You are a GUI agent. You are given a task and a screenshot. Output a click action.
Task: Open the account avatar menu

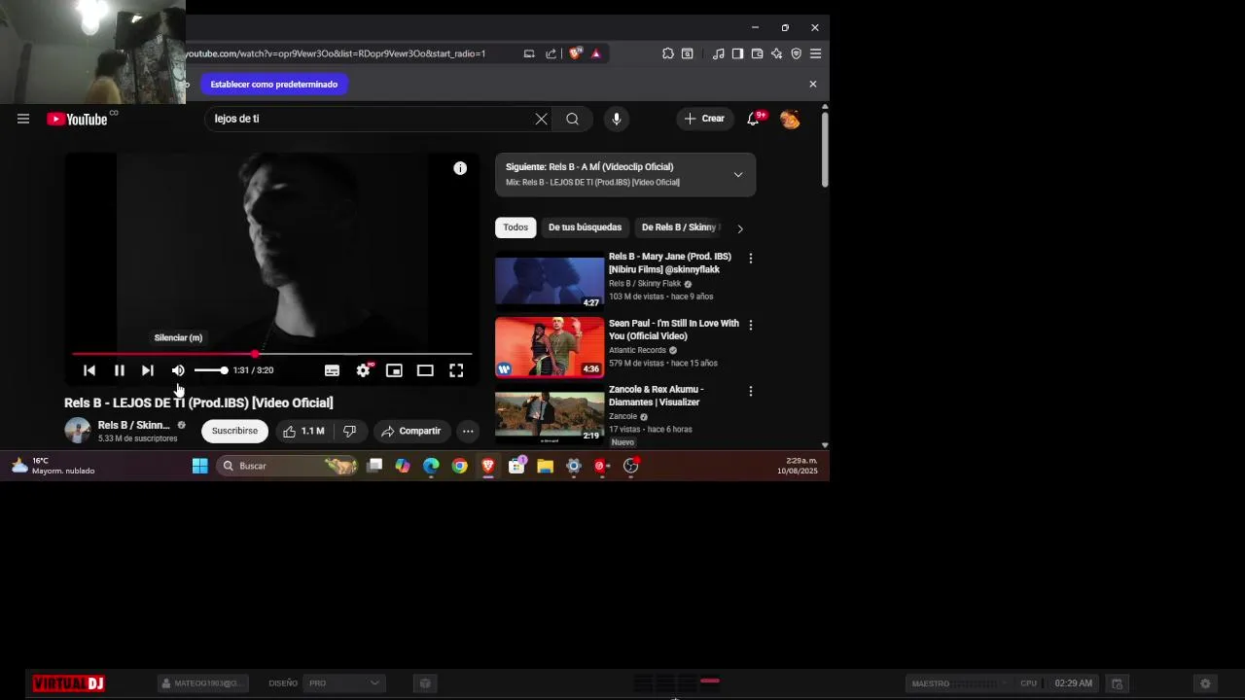pyautogui.click(x=790, y=119)
